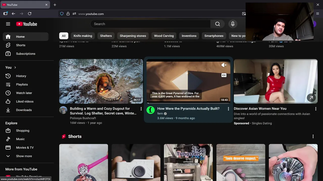Open Downloads in the sidebar

(x=25, y=110)
